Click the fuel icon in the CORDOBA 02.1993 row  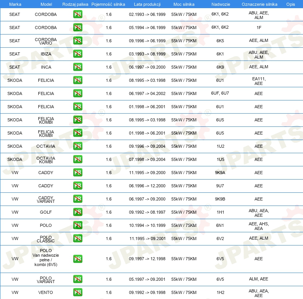click(77, 14)
